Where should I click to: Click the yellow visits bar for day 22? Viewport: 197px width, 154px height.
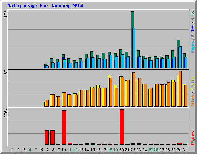[132, 89]
